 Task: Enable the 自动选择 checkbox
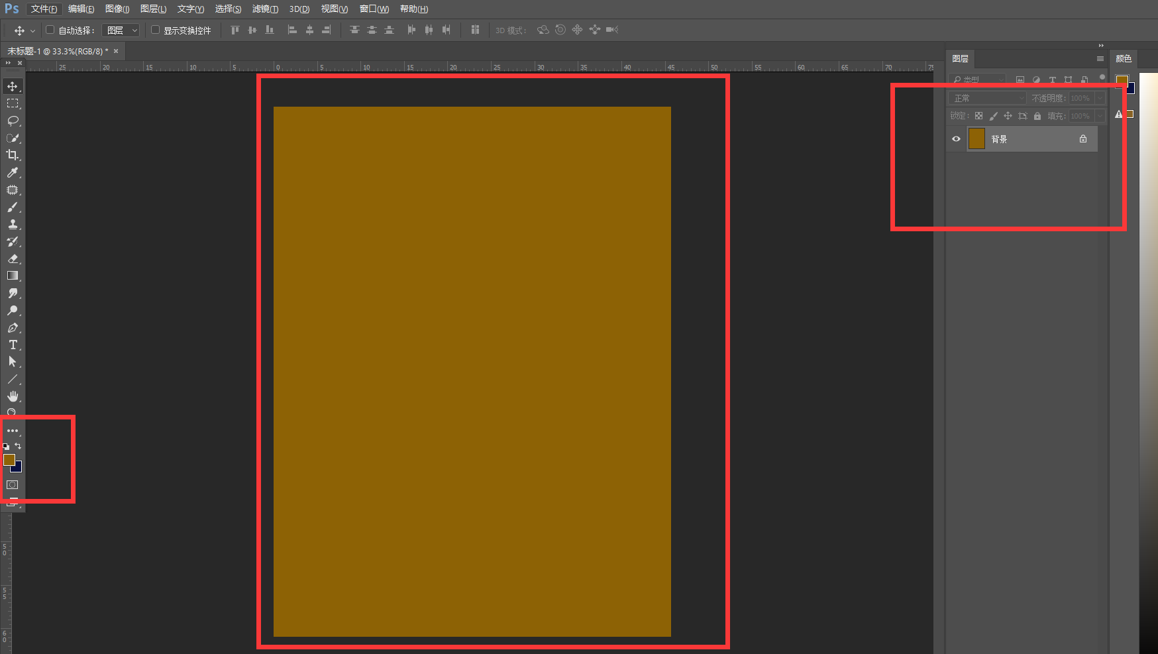[x=50, y=30]
